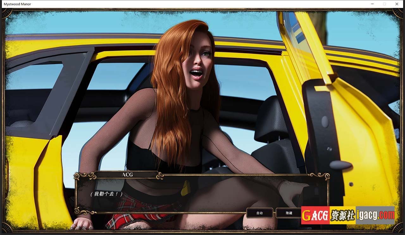
Task: Click the Mystwood Manor title bar text
Action: pyautogui.click(x=17, y=4)
